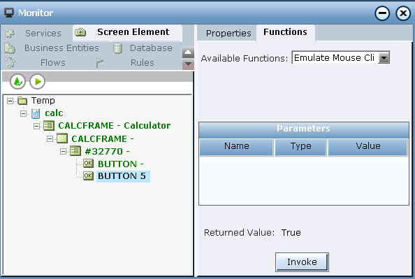Click the tab list scroll up arrow
The width and height of the screenshot is (415, 279).
click(188, 52)
